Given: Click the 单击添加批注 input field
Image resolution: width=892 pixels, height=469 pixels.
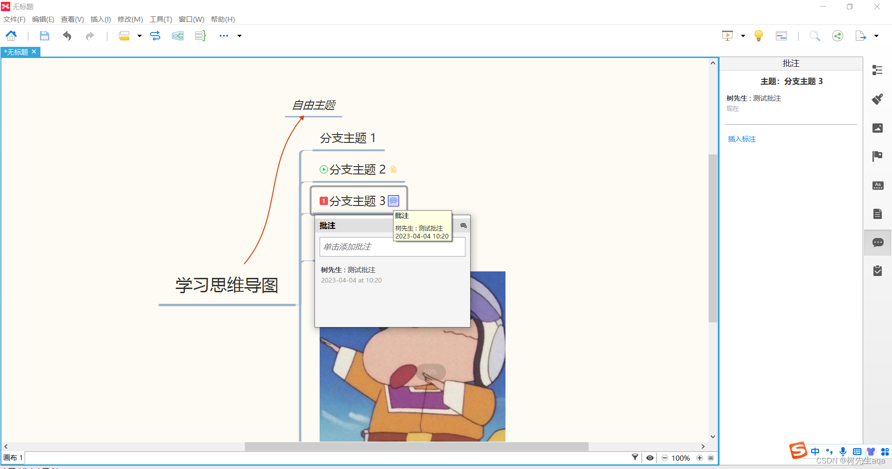Looking at the screenshot, I should tap(392, 247).
